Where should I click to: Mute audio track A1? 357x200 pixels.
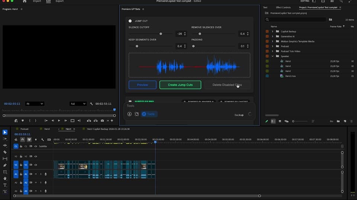pyautogui.click(x=36, y=174)
